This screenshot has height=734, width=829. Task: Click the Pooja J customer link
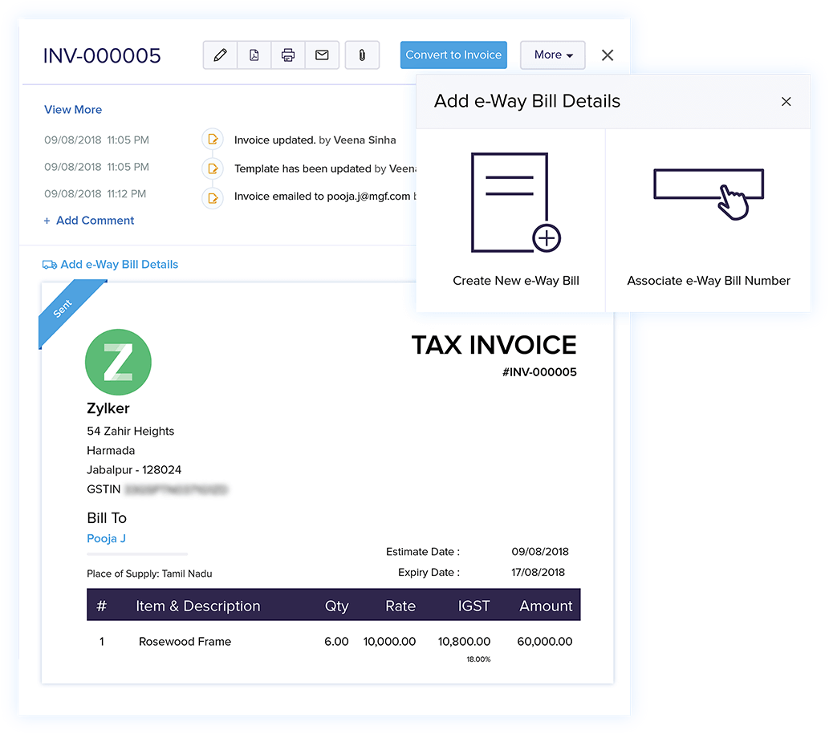106,538
